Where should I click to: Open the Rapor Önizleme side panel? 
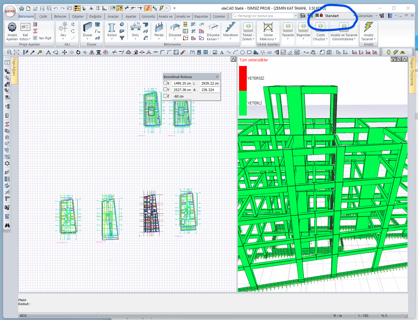[x=412, y=75]
